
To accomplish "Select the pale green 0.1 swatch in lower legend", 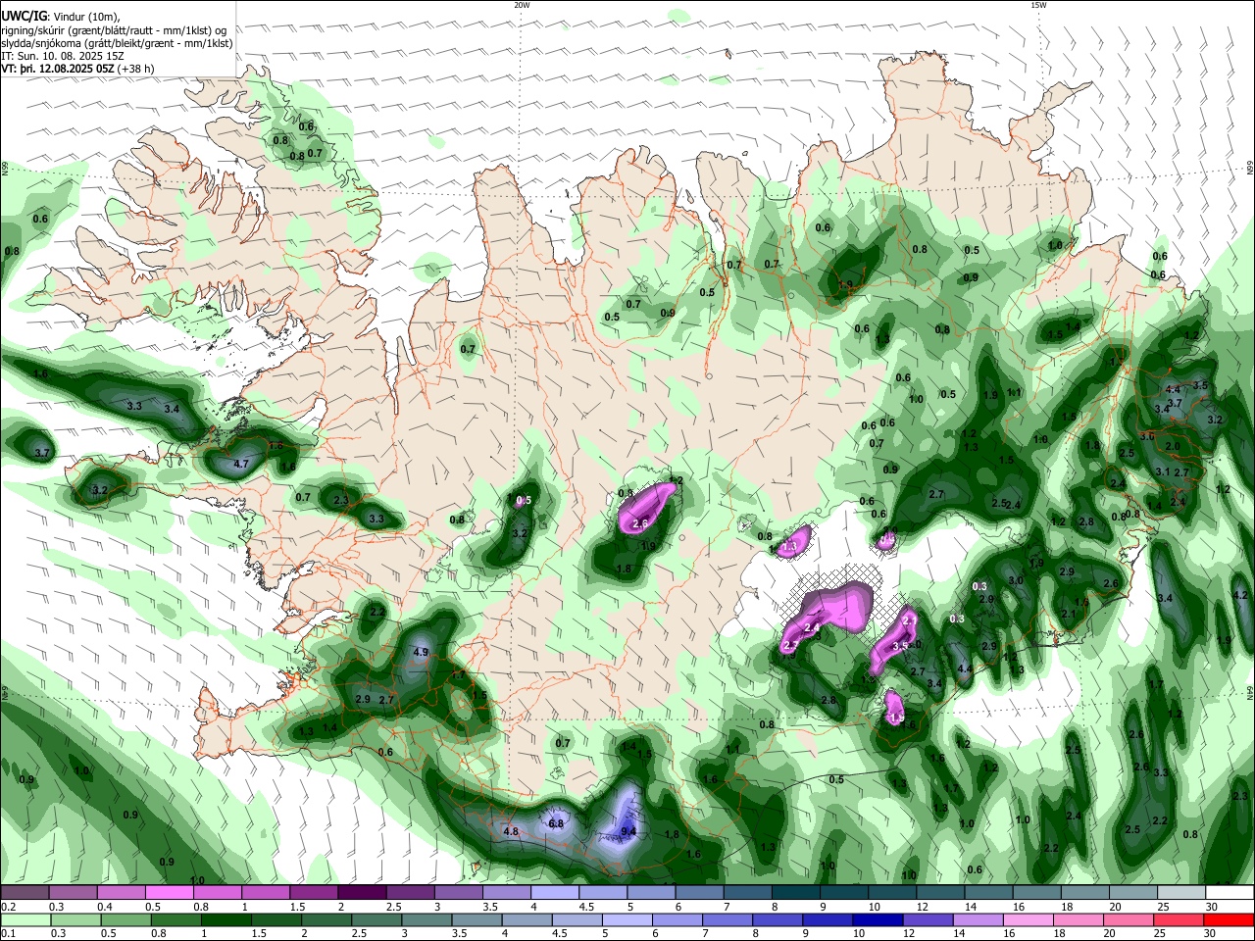I will click(x=24, y=920).
